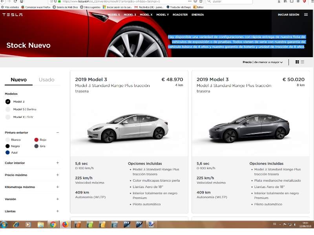The width and height of the screenshot is (314, 235).
Task: Expand the Llantas filter
Action: pyautogui.click(x=57, y=211)
